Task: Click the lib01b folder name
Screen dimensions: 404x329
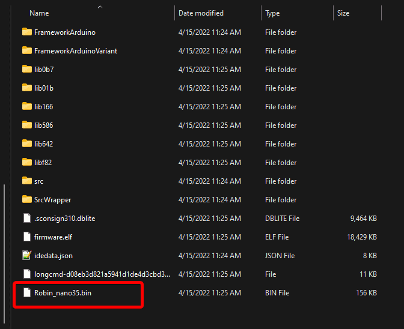Action: [x=43, y=88]
